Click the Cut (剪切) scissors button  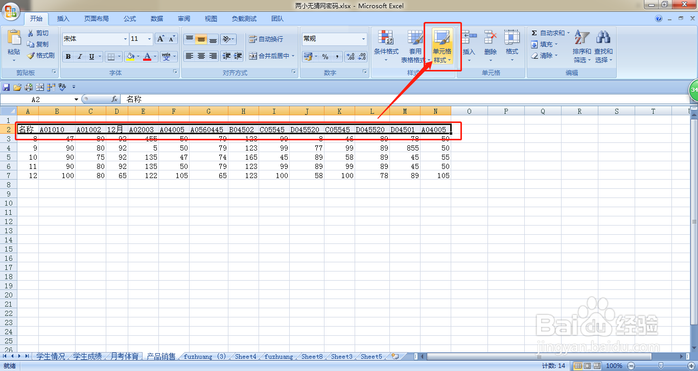(38, 33)
